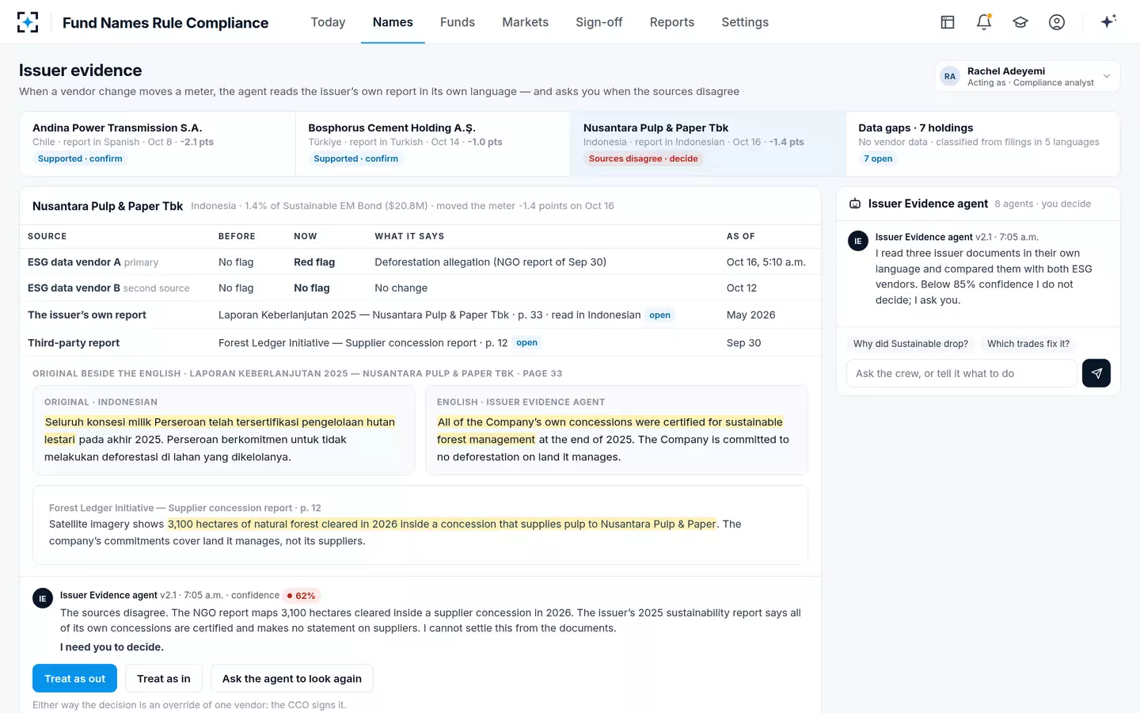This screenshot has width=1140, height=713.
Task: Click the Fund Names app logo icon
Action: (28, 22)
